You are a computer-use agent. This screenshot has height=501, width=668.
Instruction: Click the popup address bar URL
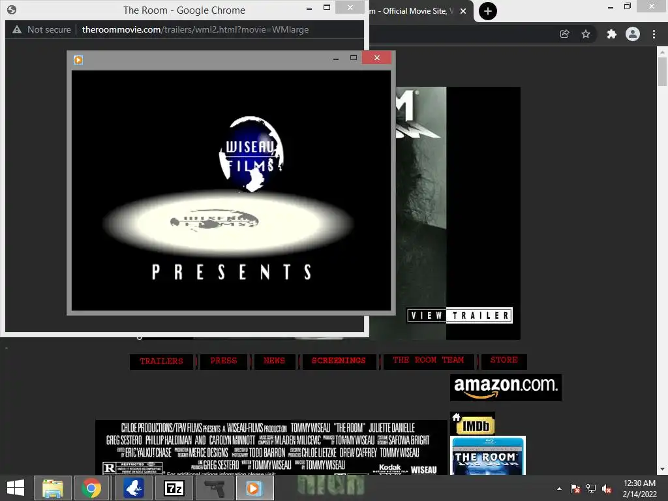195,29
